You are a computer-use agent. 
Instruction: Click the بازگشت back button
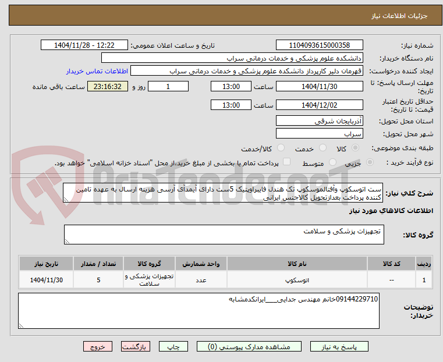click(x=136, y=346)
